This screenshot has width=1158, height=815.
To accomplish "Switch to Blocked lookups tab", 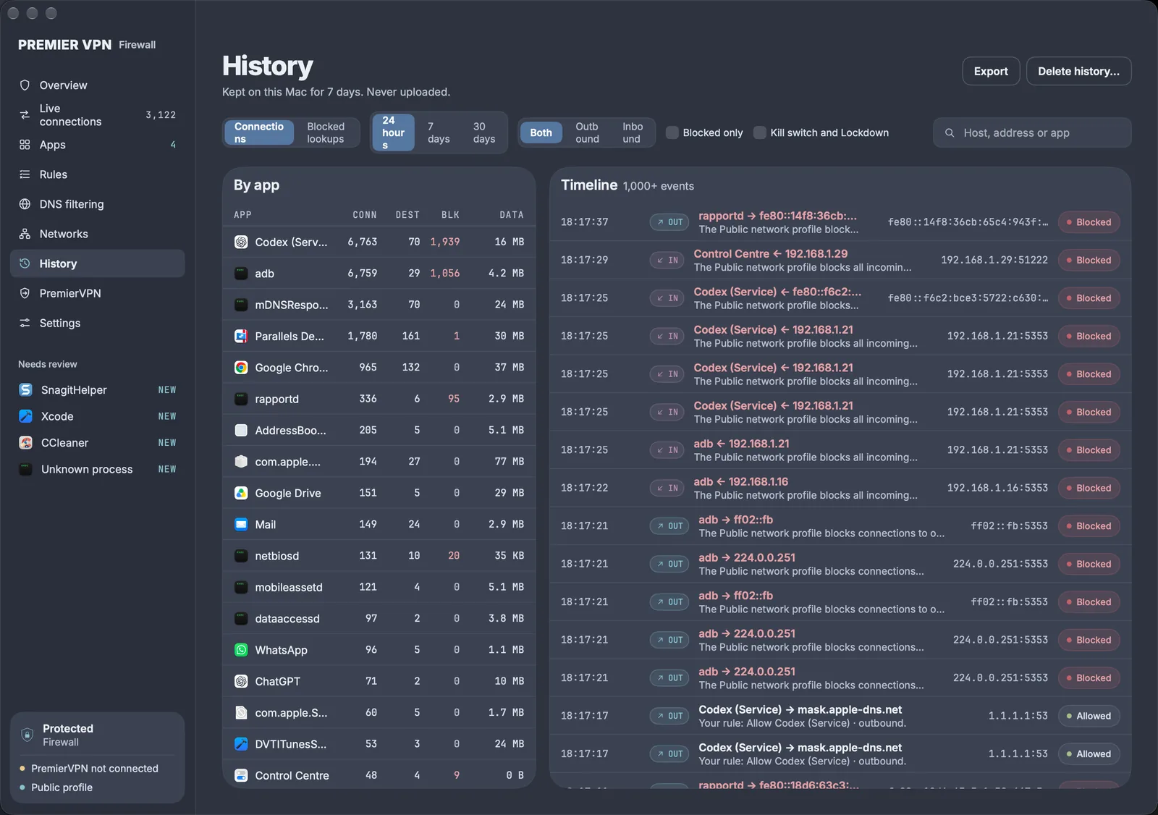I will tap(326, 132).
